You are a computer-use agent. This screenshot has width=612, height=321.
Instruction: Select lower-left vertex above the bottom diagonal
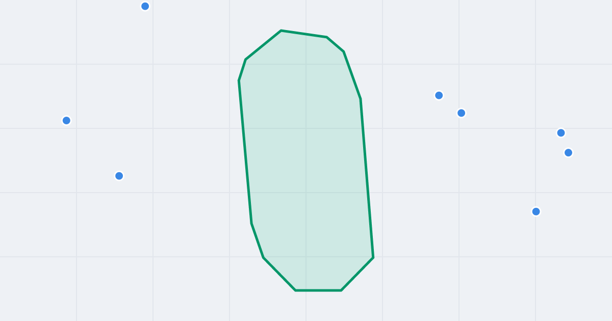pos(263,257)
